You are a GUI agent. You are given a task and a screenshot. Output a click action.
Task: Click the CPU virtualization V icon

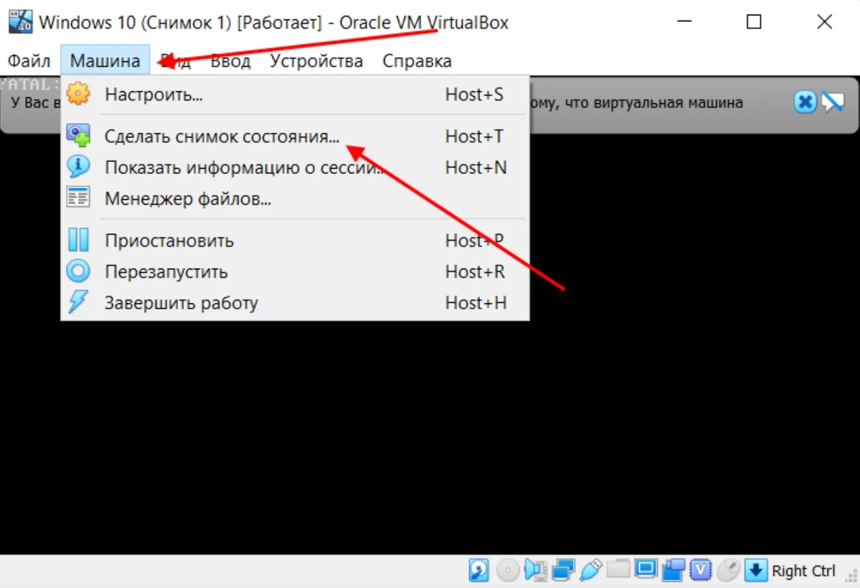click(701, 570)
